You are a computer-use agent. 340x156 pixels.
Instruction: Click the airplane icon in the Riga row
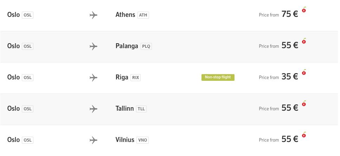(x=94, y=78)
